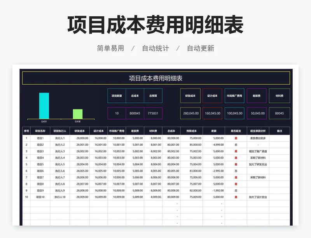
Task: Click the 10,002.00 marketing cost cell
Action: pos(117,151)
